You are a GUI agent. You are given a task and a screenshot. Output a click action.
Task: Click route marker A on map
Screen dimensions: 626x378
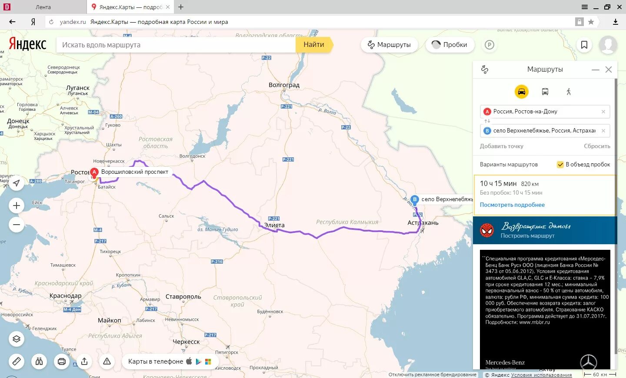[94, 173]
